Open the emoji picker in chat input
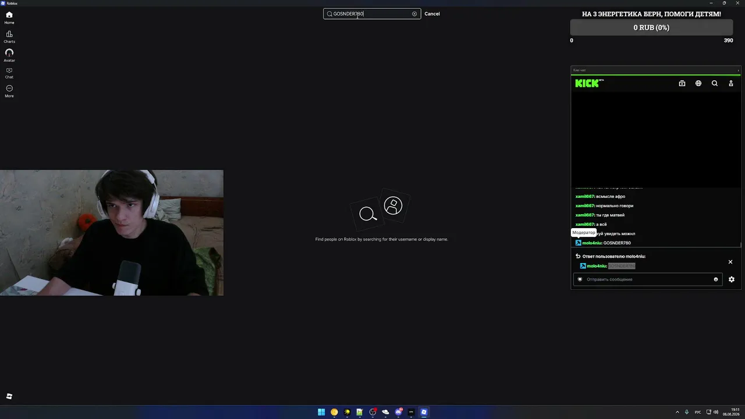Image resolution: width=745 pixels, height=419 pixels. 716,279
